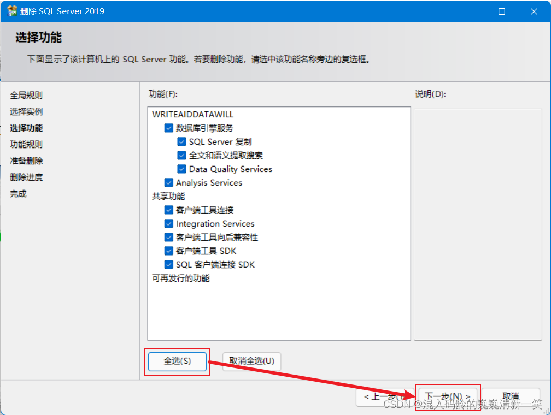Click the 全选(S) button
The width and height of the screenshot is (551, 415).
pyautogui.click(x=177, y=361)
